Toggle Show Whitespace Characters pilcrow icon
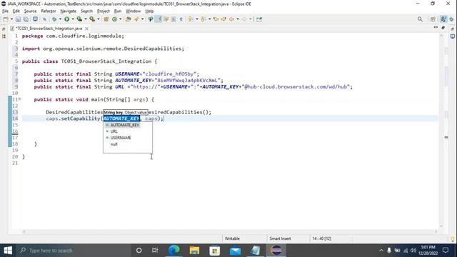This screenshot has height=257, width=457. 181,19
